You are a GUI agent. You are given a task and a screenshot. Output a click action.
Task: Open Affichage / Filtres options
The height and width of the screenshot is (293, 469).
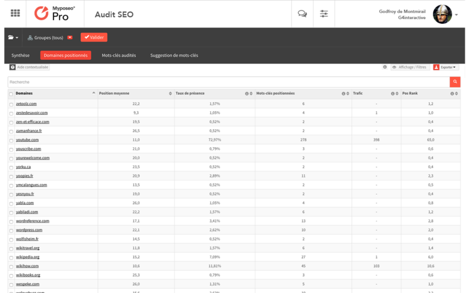tap(410, 67)
